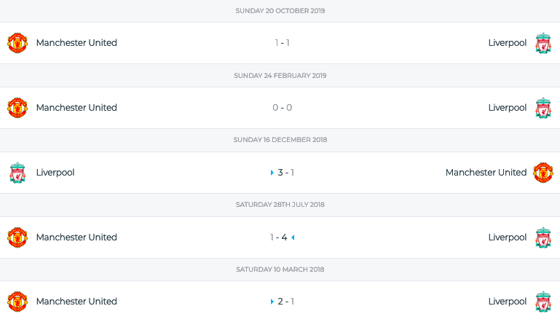Click Manchester United crest in 24 February 2019 match

point(17,108)
